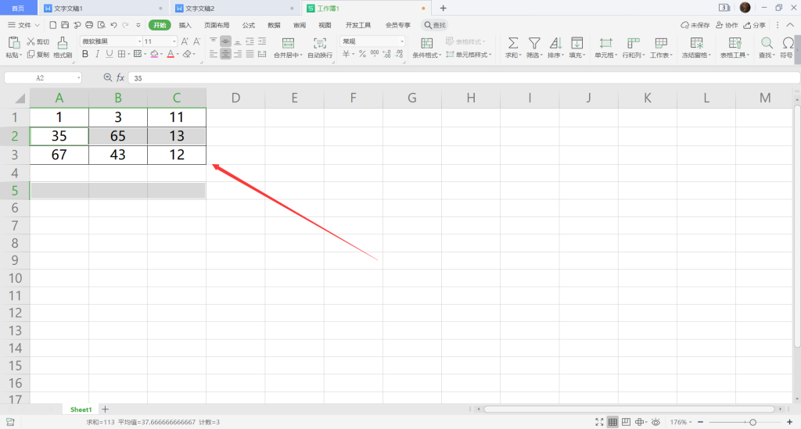Click the print icon in quick toolbar
The width and height of the screenshot is (801, 429).
tap(89, 25)
